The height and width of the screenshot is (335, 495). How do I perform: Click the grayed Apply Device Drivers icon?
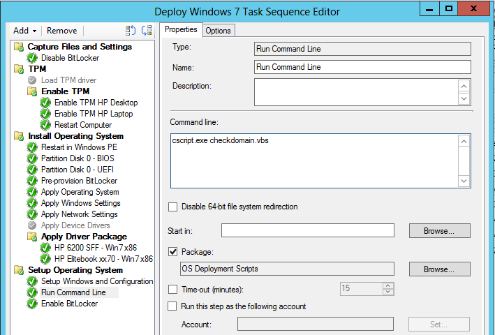coord(32,225)
